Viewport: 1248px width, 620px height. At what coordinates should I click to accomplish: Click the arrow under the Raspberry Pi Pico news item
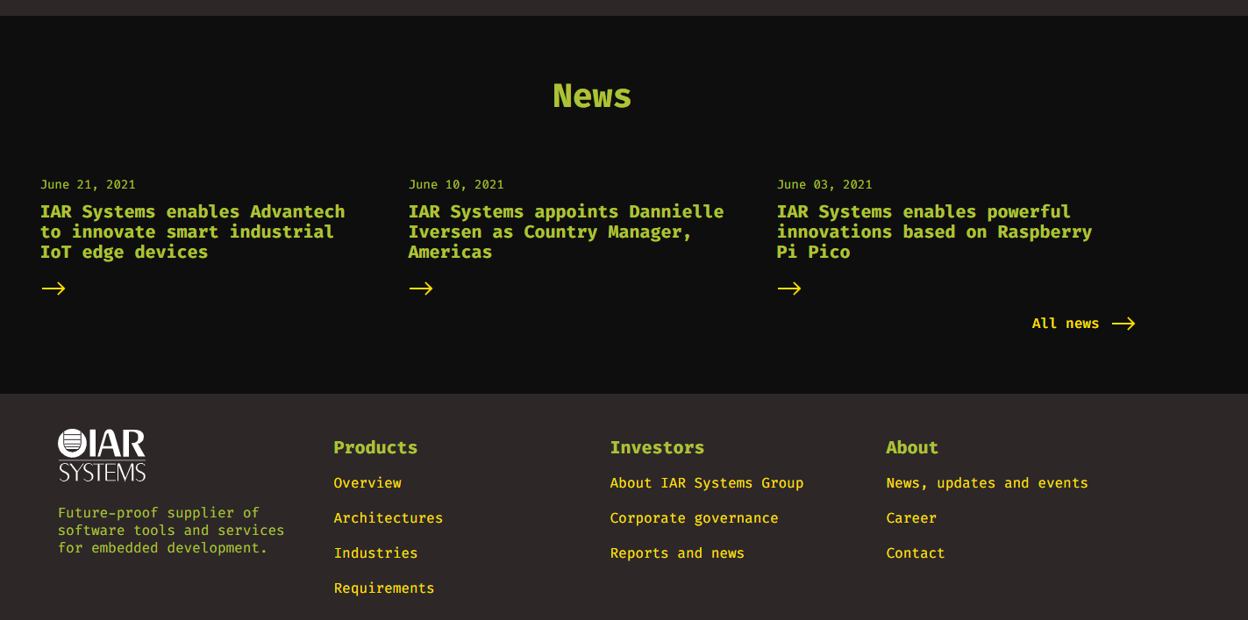[x=789, y=289]
